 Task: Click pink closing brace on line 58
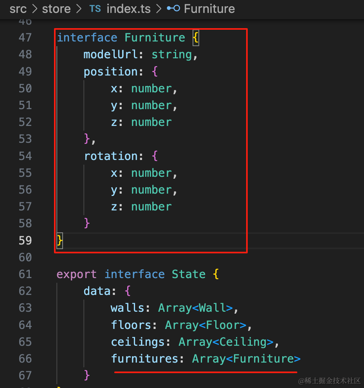[86, 223]
